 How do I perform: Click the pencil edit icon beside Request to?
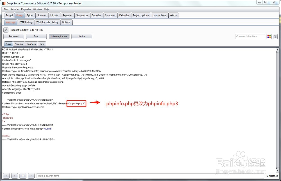[6, 30]
